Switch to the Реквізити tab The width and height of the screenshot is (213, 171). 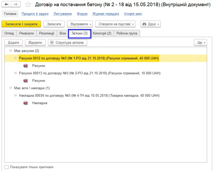point(26,33)
